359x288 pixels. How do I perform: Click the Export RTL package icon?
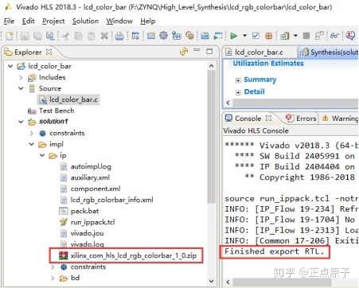pos(269,36)
